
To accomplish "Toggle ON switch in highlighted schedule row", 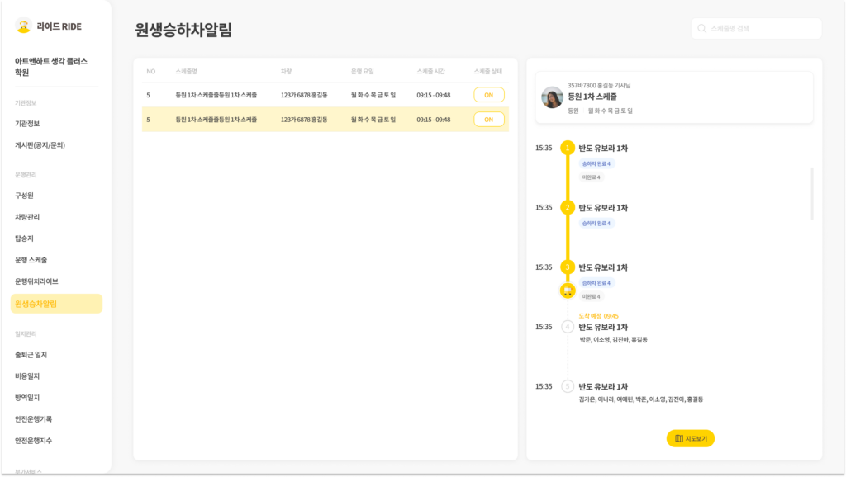I will click(489, 120).
